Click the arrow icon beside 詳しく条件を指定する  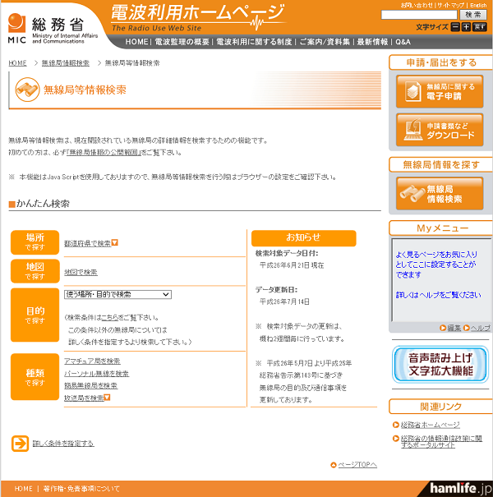coord(20,444)
